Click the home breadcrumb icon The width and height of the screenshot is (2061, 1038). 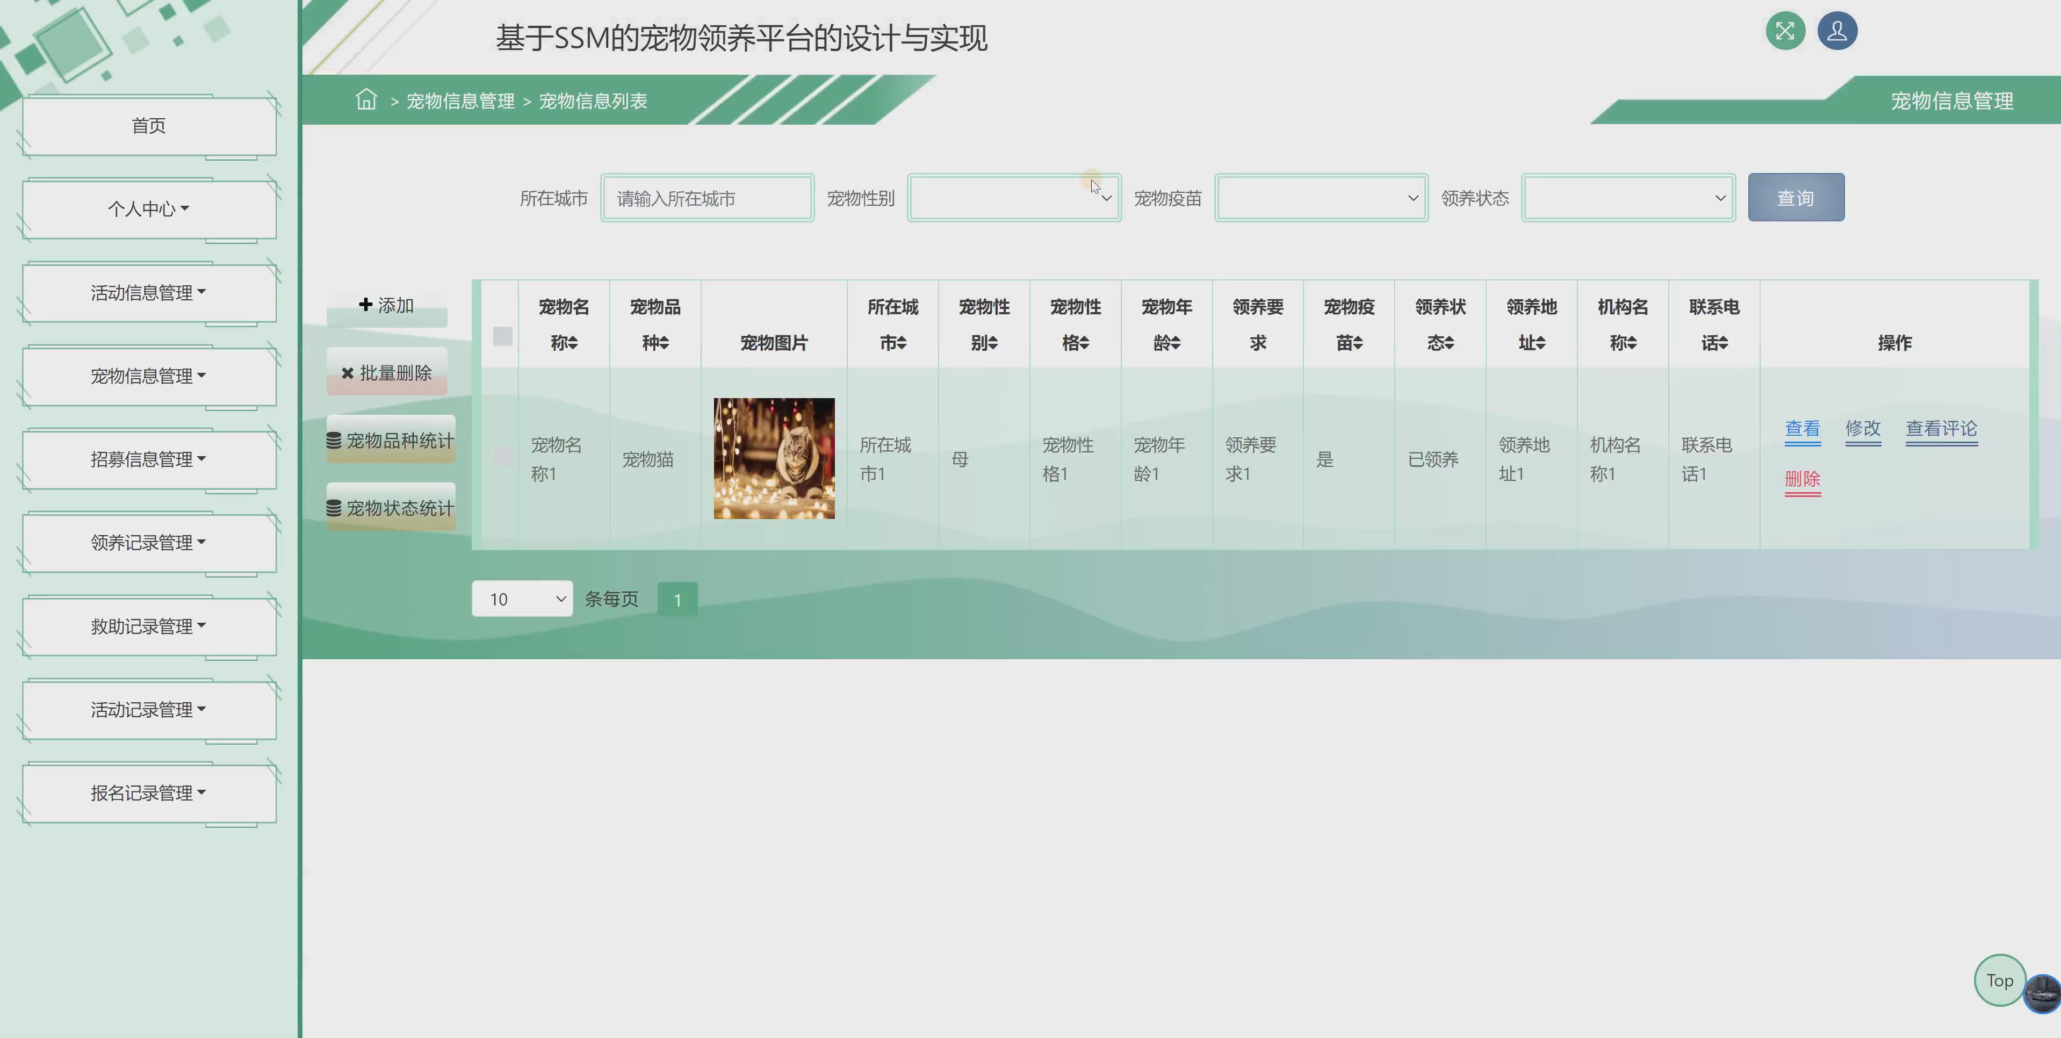point(366,100)
